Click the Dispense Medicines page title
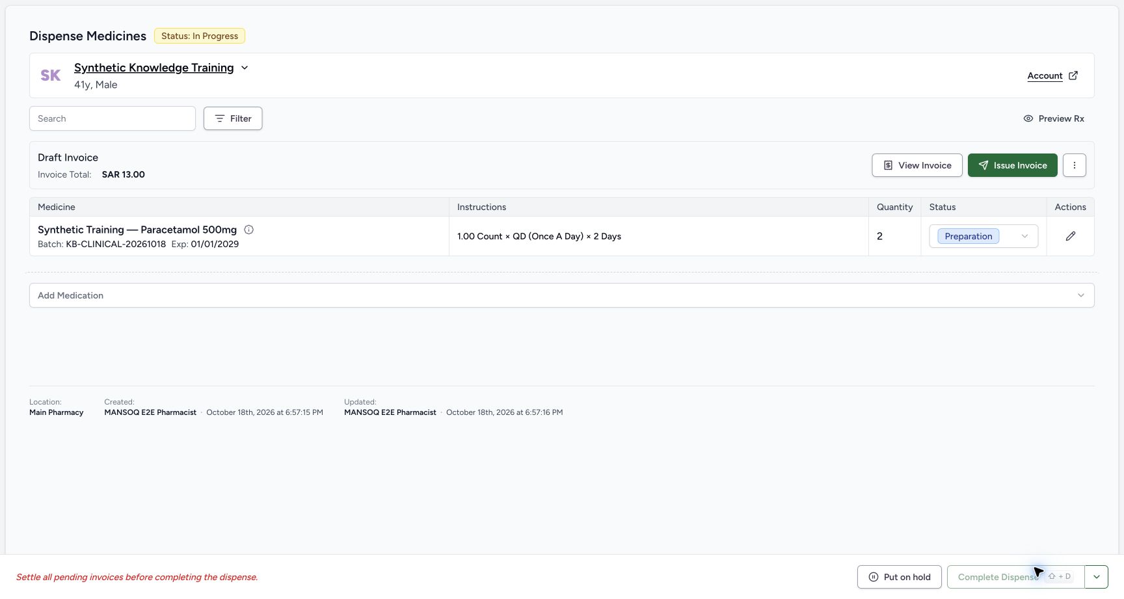Image resolution: width=1124 pixels, height=599 pixels. coord(88,36)
